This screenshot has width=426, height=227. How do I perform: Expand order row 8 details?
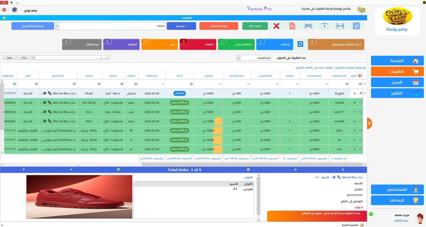click(361, 103)
